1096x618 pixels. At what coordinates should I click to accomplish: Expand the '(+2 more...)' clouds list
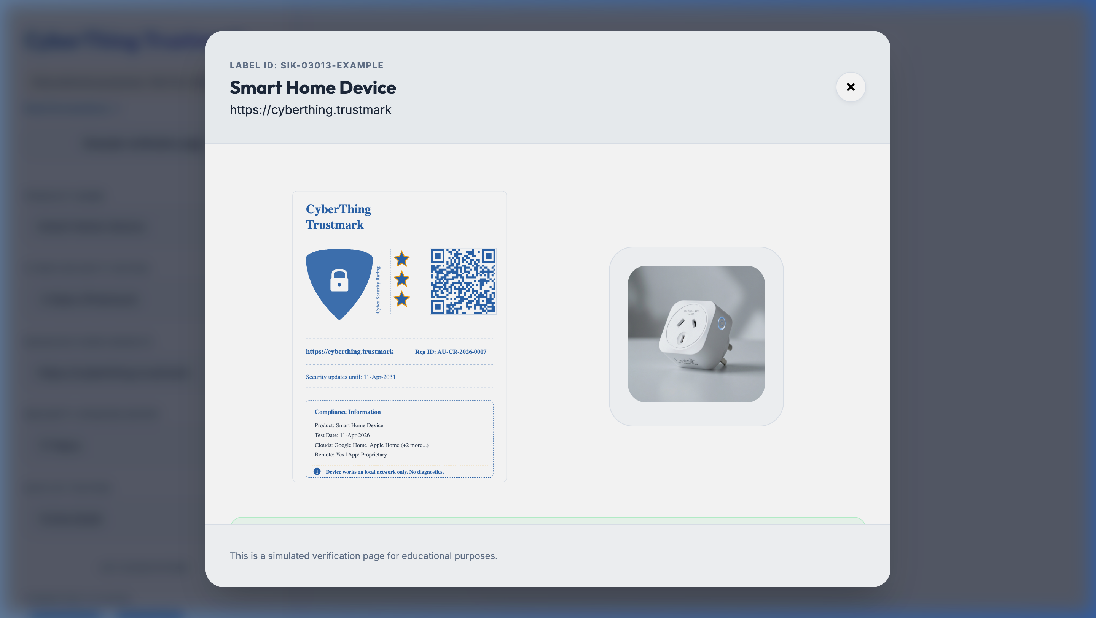tap(415, 445)
